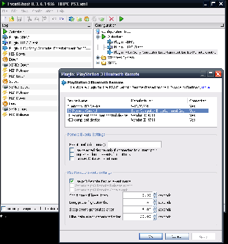The width and height of the screenshot is (228, 244).
Task: Click the greyed Add Event toolbar icon
Action: [94, 19]
